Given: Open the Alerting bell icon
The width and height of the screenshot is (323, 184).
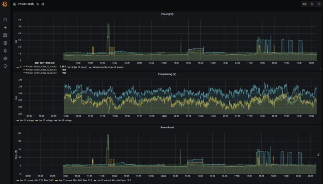Looking at the screenshot, I should coord(5,51).
